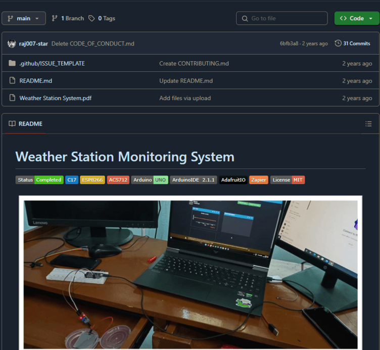
Task: Open the README outline list icon
Action: point(368,124)
